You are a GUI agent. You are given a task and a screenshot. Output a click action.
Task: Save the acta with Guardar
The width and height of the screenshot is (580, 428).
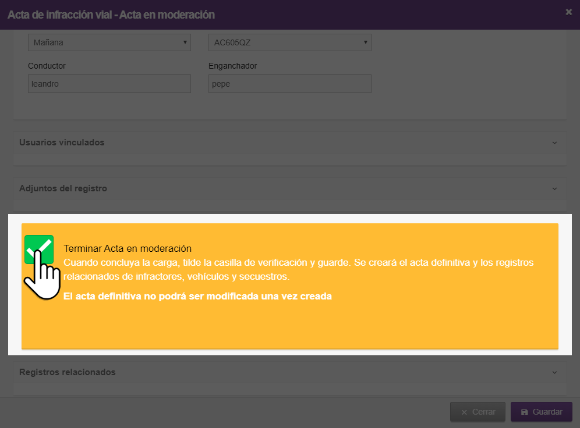point(542,412)
